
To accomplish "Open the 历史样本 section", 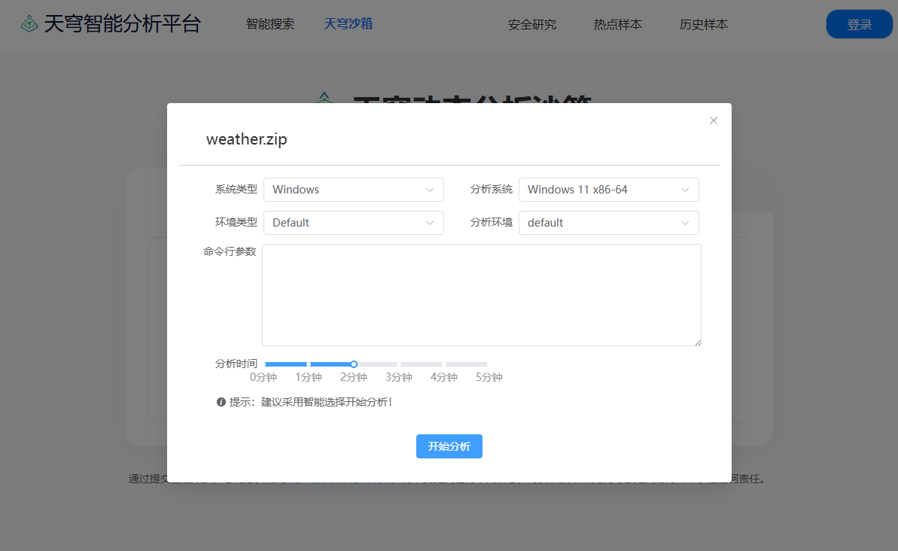I will click(x=703, y=24).
